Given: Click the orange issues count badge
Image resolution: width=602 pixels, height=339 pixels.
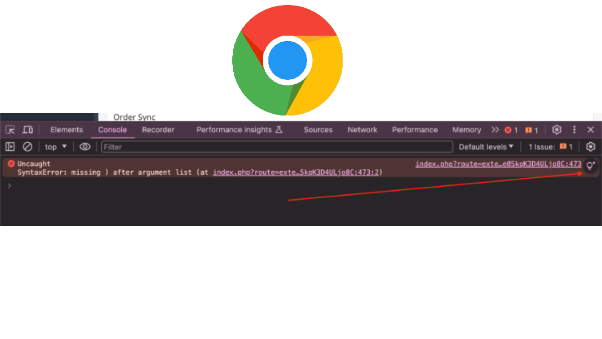Looking at the screenshot, I should tap(531, 130).
